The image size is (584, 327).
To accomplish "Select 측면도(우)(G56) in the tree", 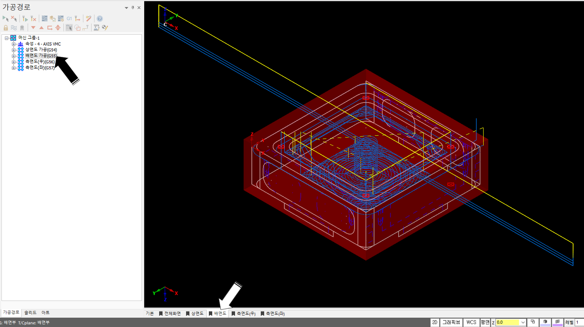I will pos(40,61).
